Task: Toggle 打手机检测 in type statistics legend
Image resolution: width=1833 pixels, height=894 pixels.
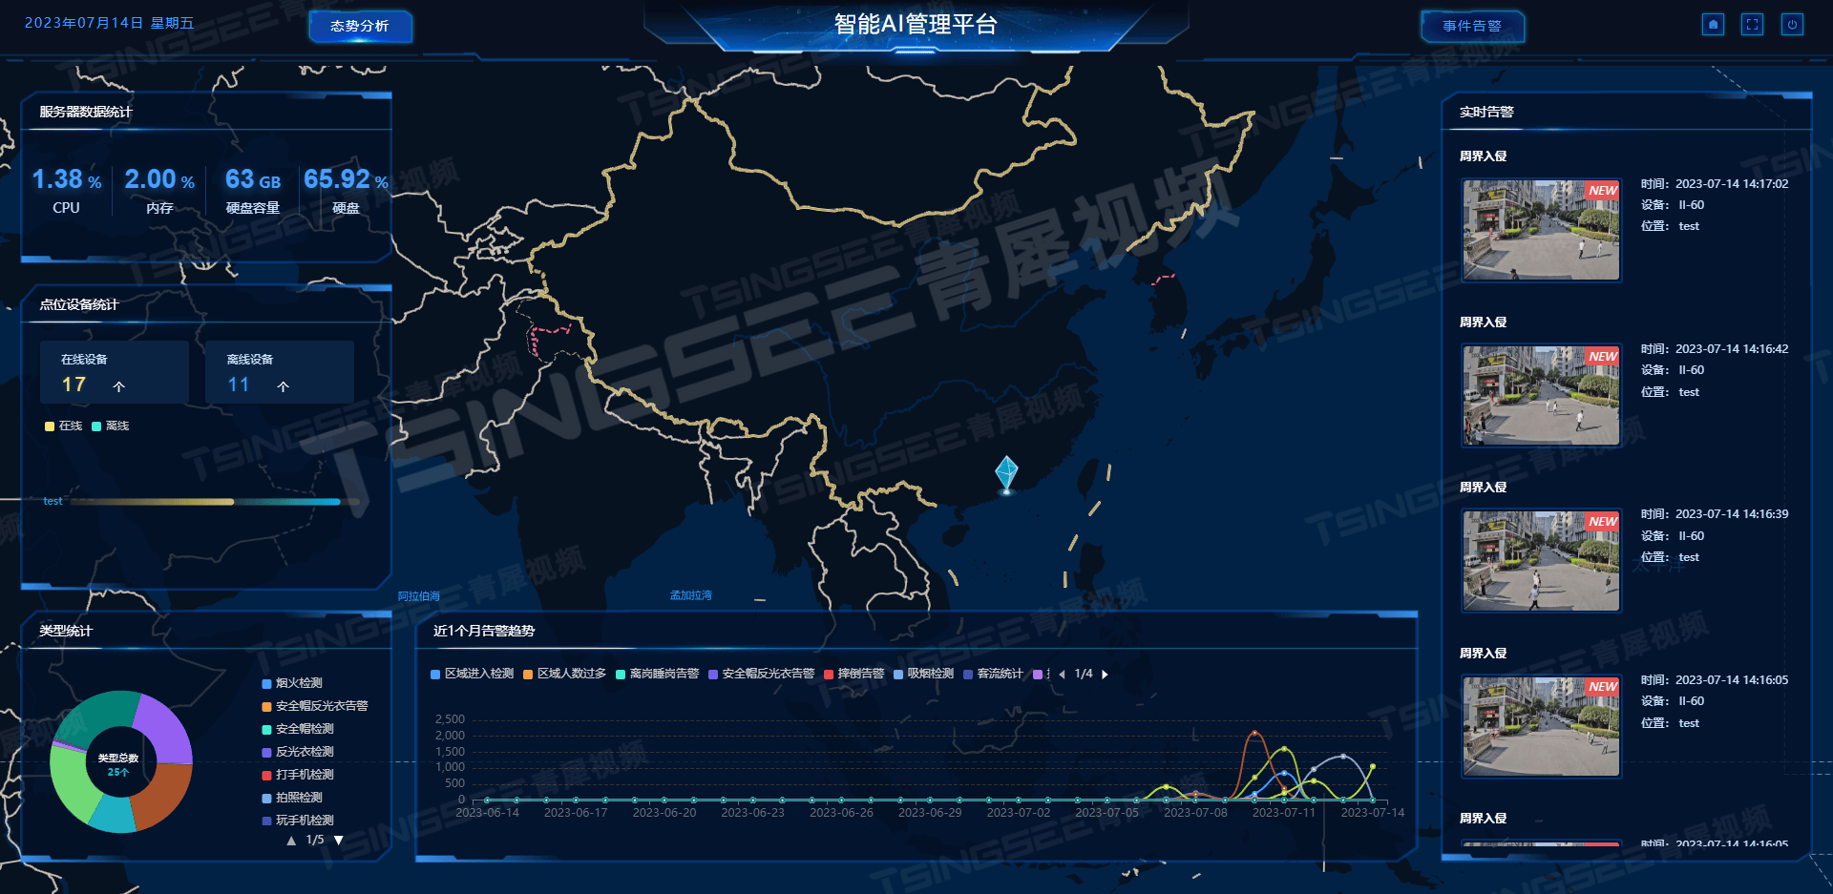Action: (298, 775)
